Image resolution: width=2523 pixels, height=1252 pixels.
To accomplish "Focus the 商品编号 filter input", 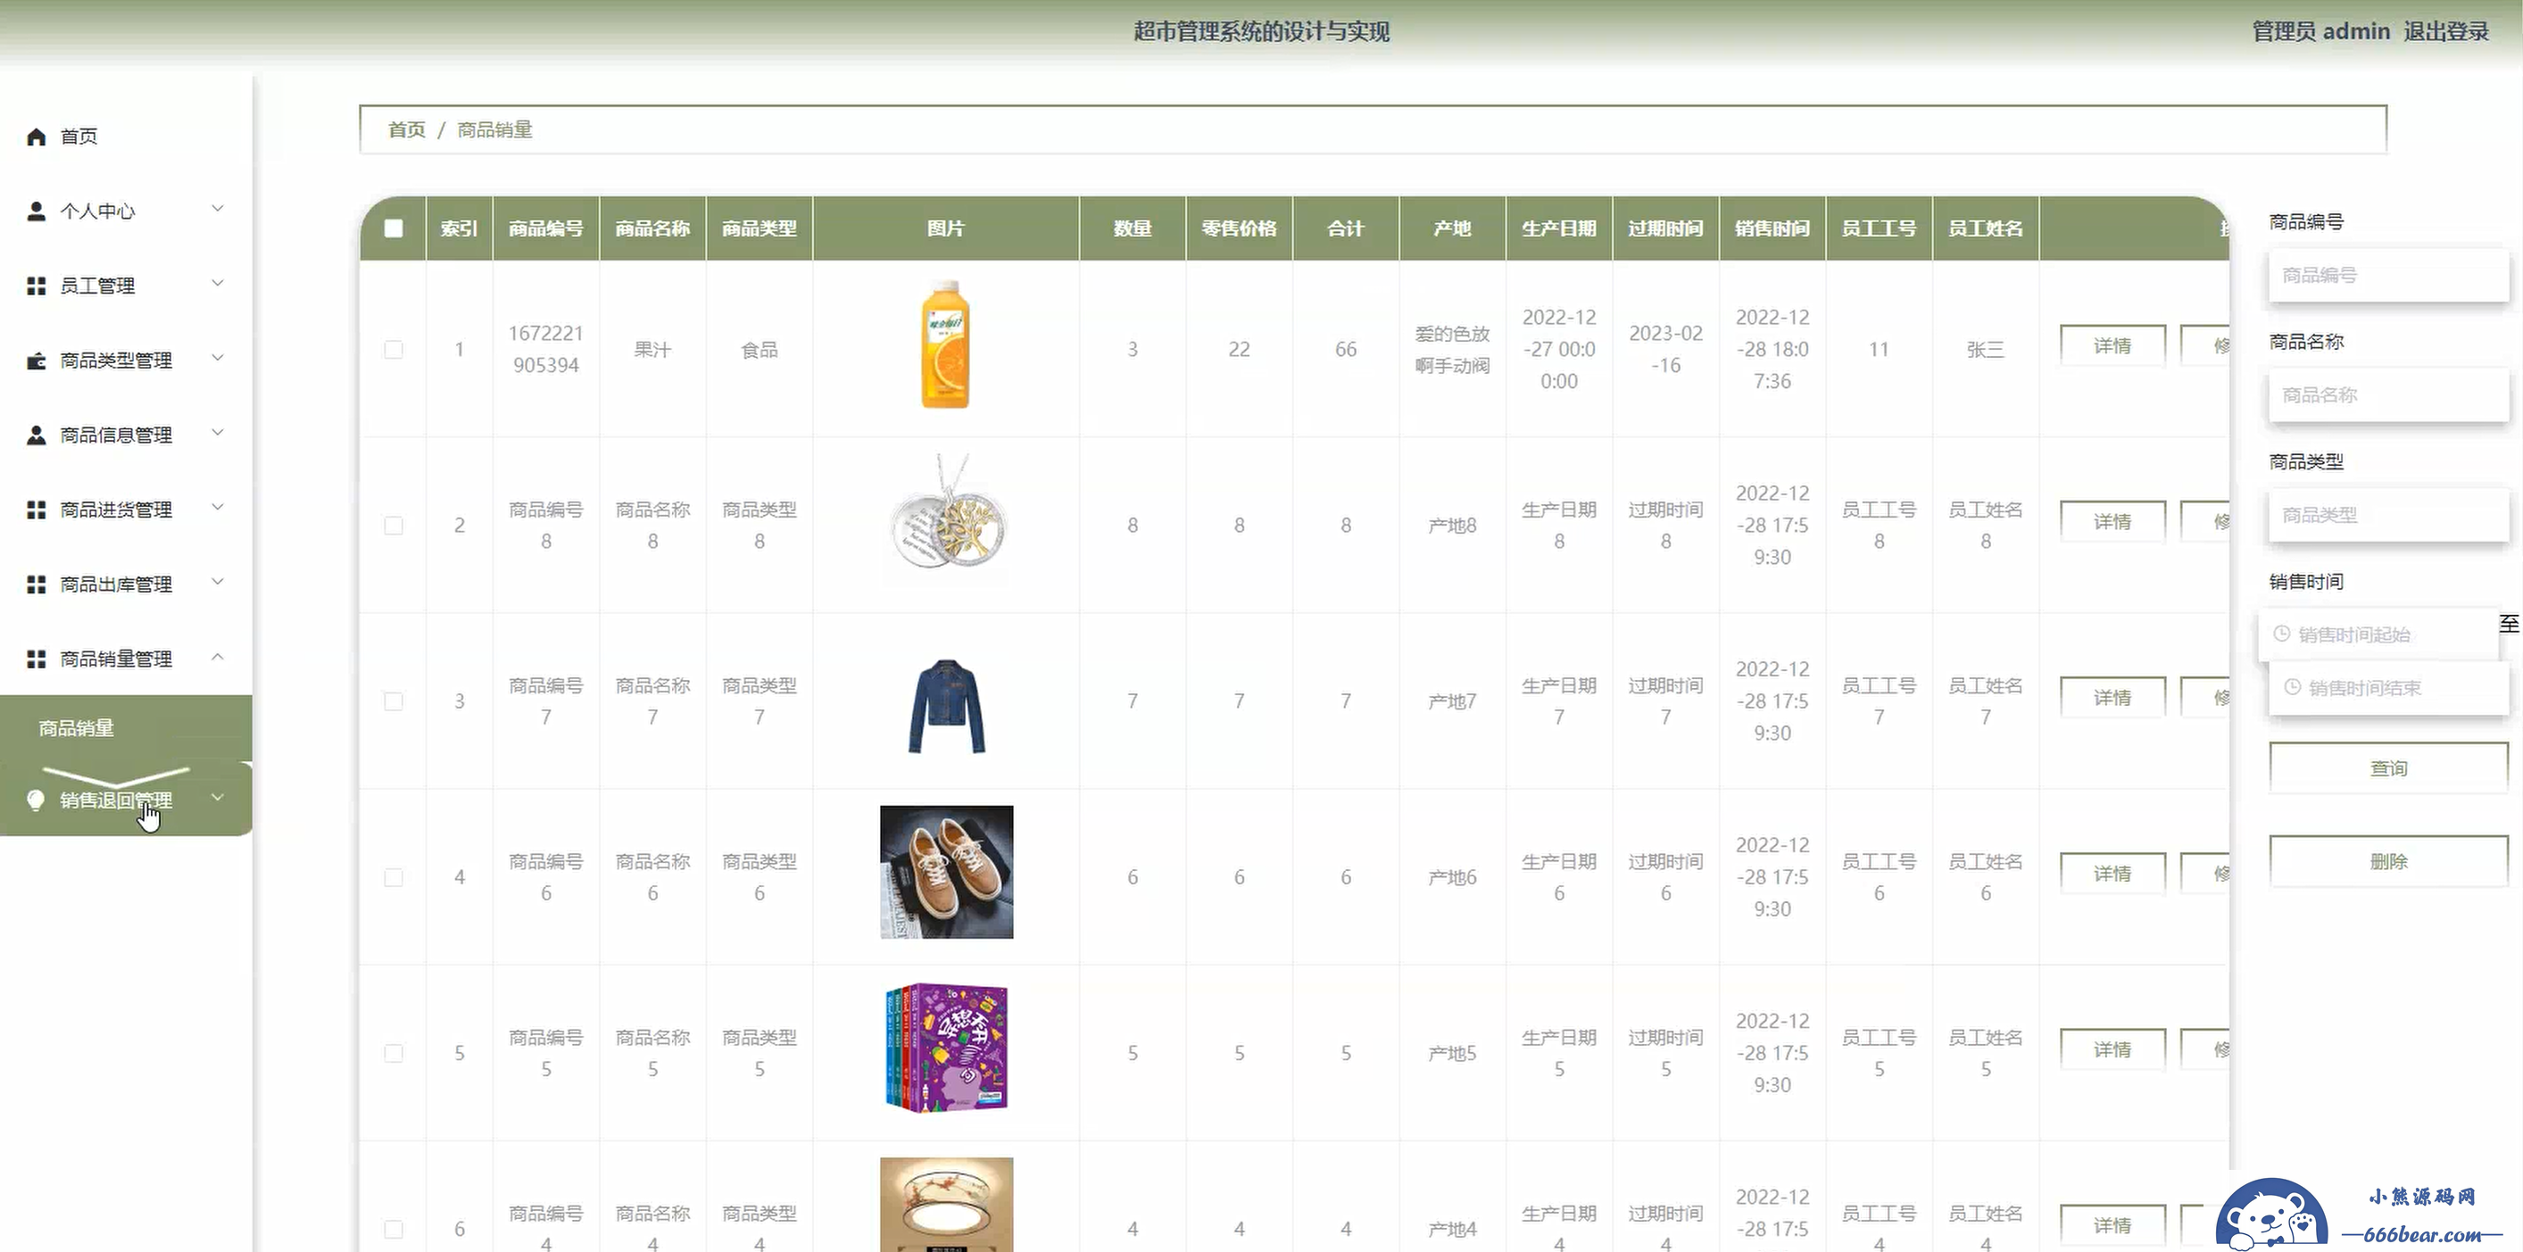I will tap(2389, 275).
